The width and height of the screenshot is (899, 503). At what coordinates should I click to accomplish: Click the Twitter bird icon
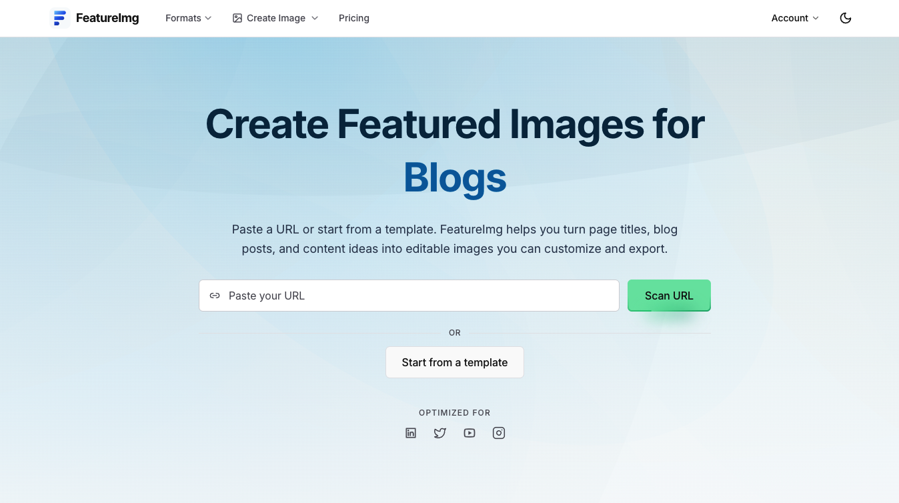[x=440, y=433]
